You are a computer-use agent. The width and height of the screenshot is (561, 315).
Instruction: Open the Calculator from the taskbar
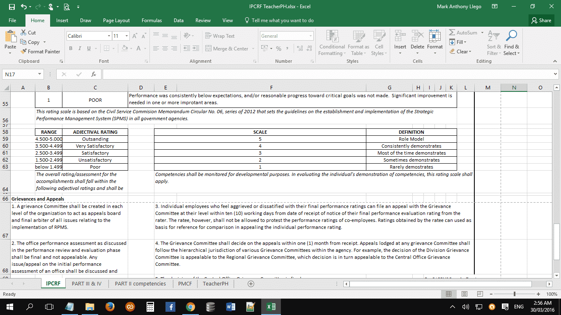150,306
